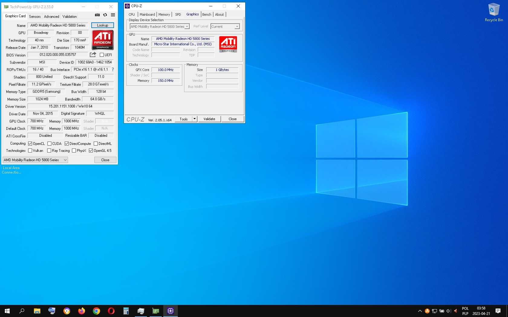The width and height of the screenshot is (508, 317).
Task: Open the Perf Level dropdown
Action: point(225,27)
